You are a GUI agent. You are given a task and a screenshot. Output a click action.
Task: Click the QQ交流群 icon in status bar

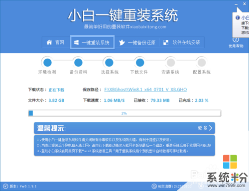point(154,187)
